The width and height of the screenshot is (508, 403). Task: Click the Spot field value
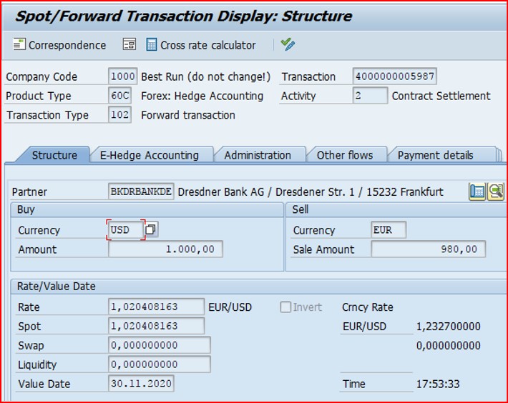[156, 326]
